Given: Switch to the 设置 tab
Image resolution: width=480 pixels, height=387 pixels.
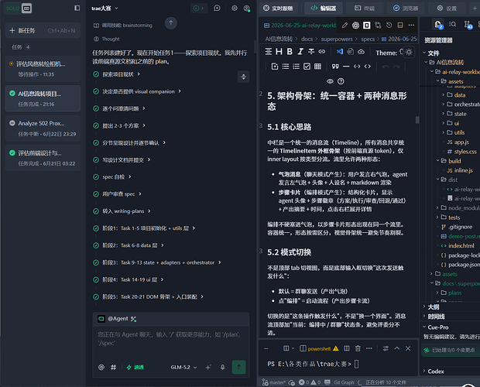Looking at the screenshot, I should coord(447,9).
